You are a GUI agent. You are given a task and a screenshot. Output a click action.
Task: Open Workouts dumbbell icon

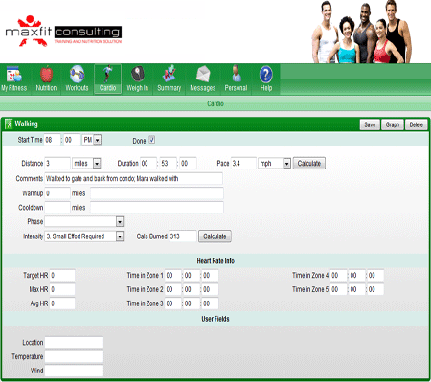[x=77, y=75]
